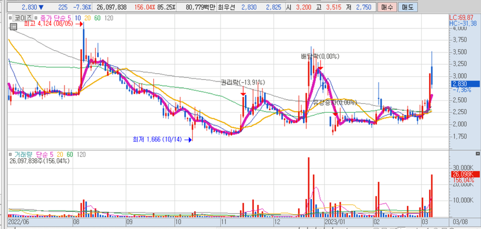Toggle the square before 종가 단순

(x=37, y=18)
